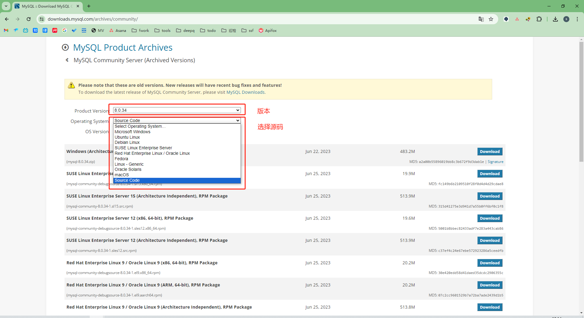The width and height of the screenshot is (584, 318).
Task: Open a new browser tab
Action: pyautogui.click(x=89, y=6)
